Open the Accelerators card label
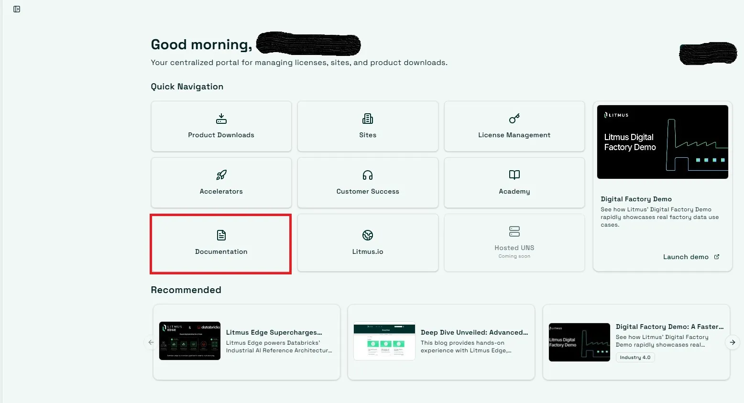Screen dimensions: 744x403 [221, 192]
